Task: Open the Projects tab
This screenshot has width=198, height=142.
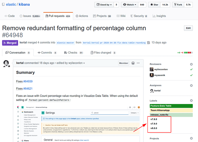Action: 102,16
